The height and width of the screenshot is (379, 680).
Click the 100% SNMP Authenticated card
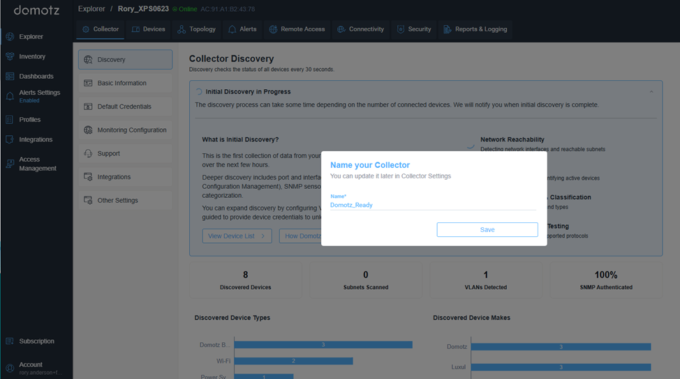point(606,280)
